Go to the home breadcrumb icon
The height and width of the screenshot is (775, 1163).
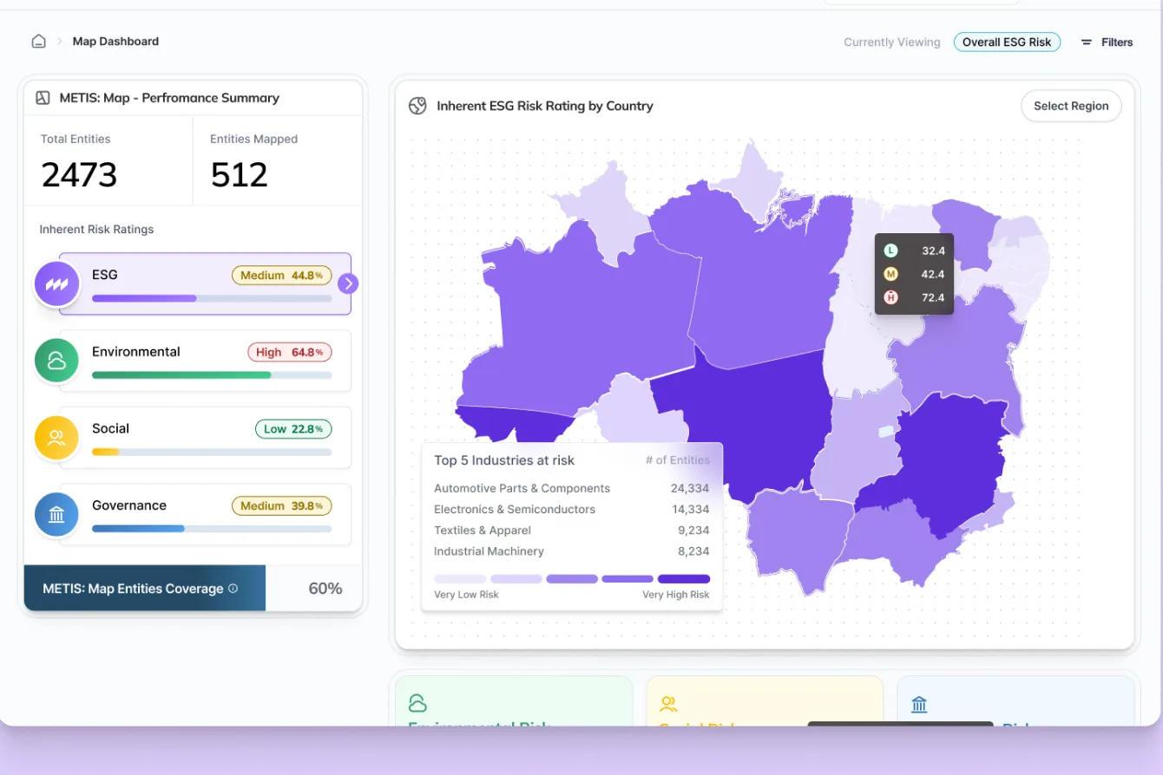pyautogui.click(x=38, y=42)
